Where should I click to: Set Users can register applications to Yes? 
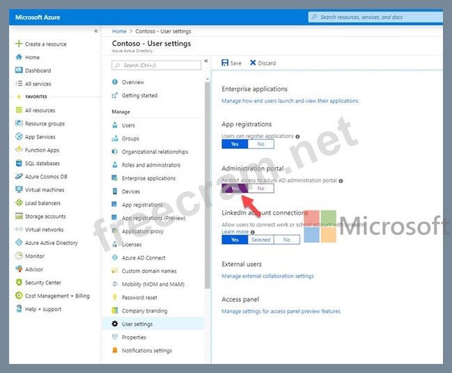[x=235, y=144]
